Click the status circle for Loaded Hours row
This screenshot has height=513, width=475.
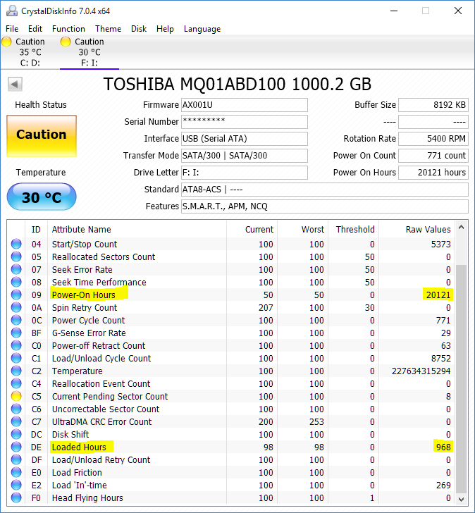(x=16, y=447)
